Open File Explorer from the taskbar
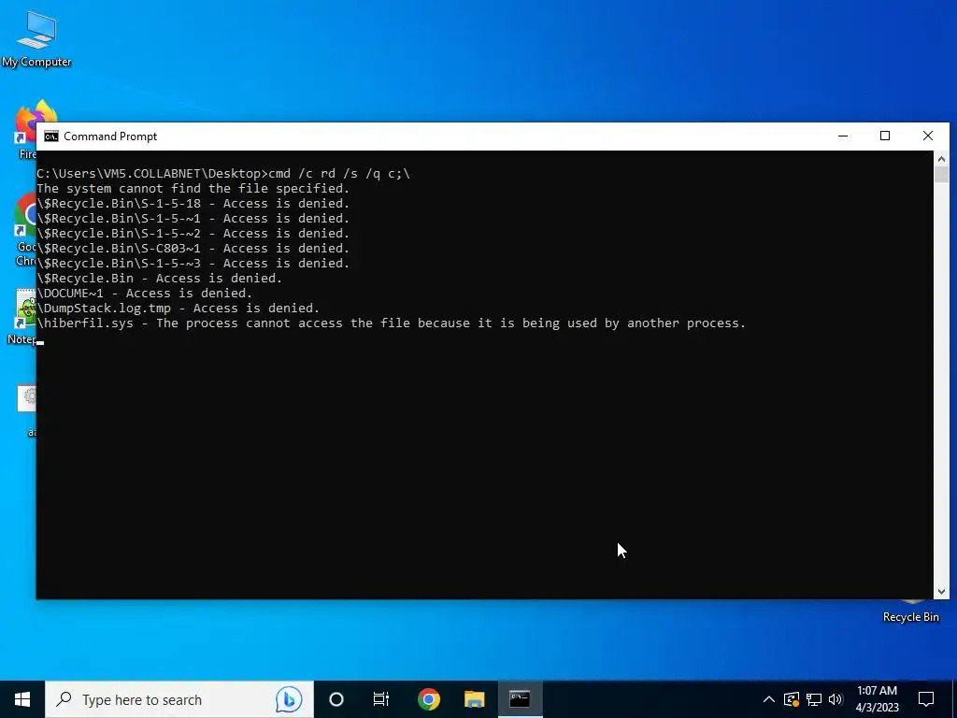The image size is (957, 718). point(474,699)
